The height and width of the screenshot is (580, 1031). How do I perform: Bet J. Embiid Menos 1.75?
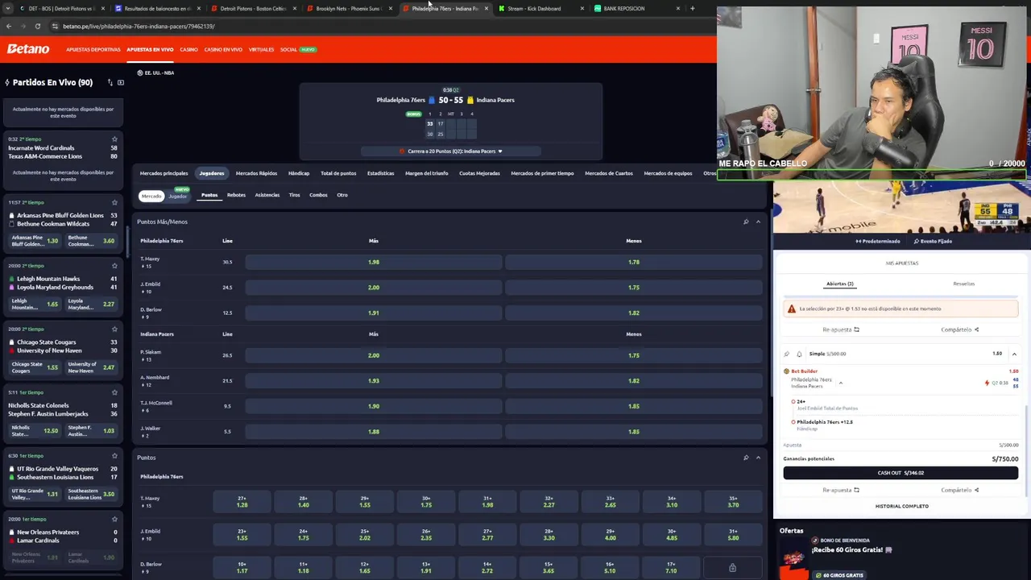click(634, 288)
